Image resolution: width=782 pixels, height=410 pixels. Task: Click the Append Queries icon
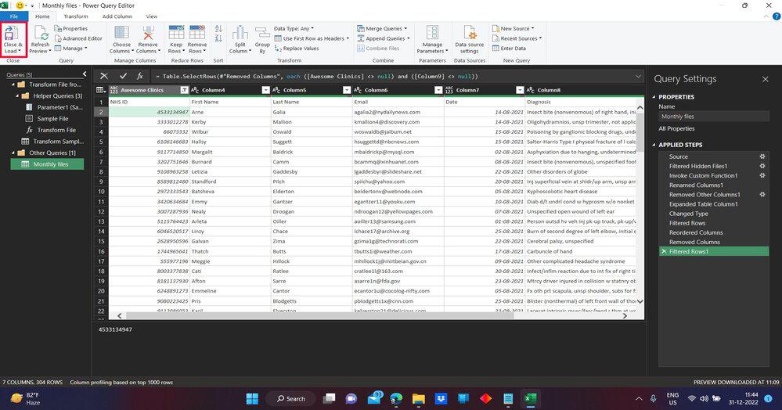(x=361, y=38)
